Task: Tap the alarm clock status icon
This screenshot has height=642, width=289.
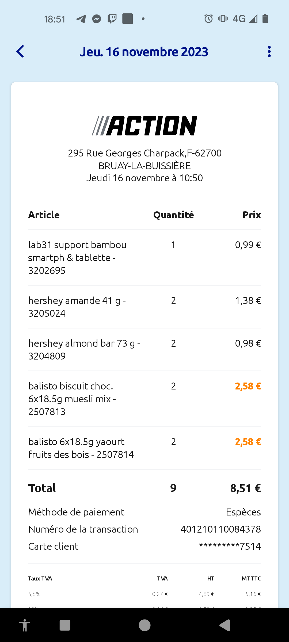Action: (208, 19)
